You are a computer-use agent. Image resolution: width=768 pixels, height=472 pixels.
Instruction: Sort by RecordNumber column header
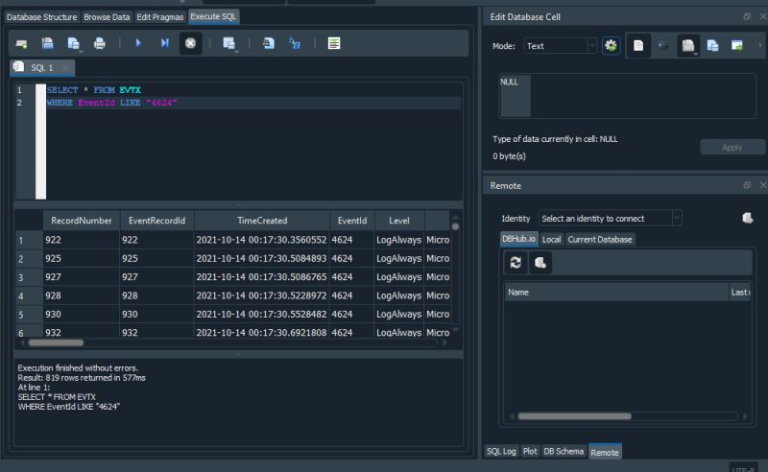click(x=82, y=221)
